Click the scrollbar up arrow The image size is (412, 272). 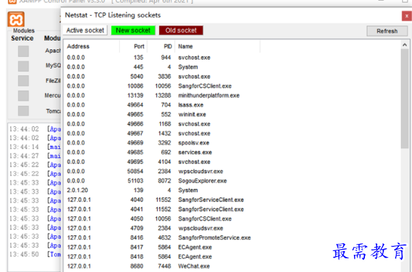[x=405, y=45]
